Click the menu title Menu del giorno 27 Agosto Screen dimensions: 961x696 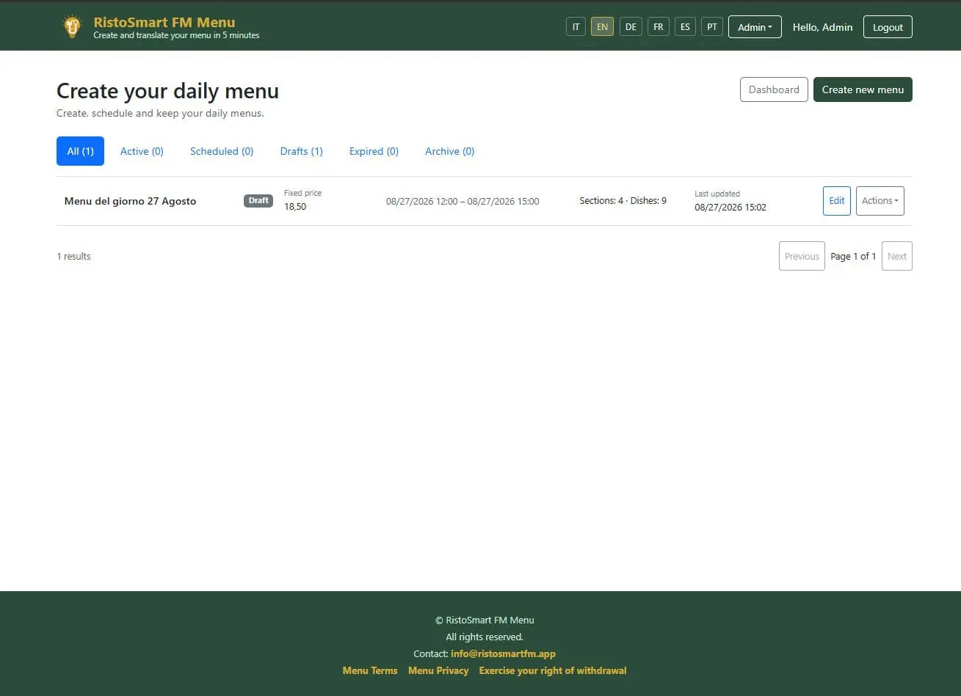[x=130, y=201]
